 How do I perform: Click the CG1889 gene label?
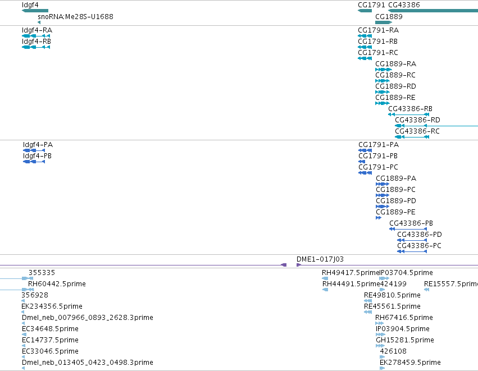point(389,16)
